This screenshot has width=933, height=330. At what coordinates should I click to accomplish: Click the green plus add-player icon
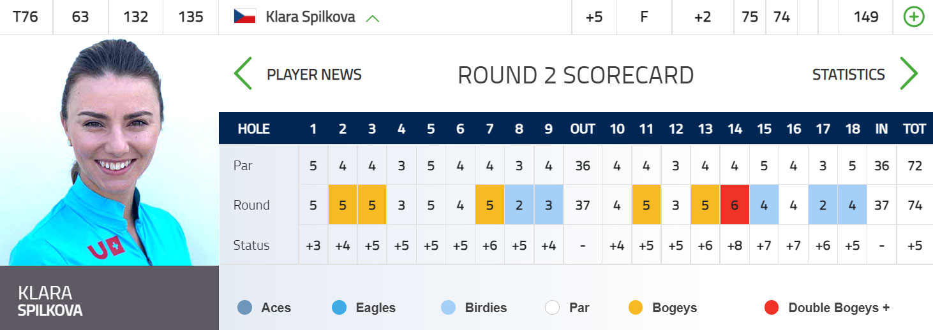[x=914, y=17]
